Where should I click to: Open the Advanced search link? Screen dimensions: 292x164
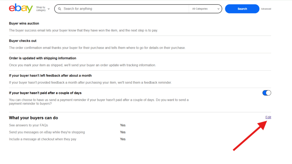coord(266,9)
